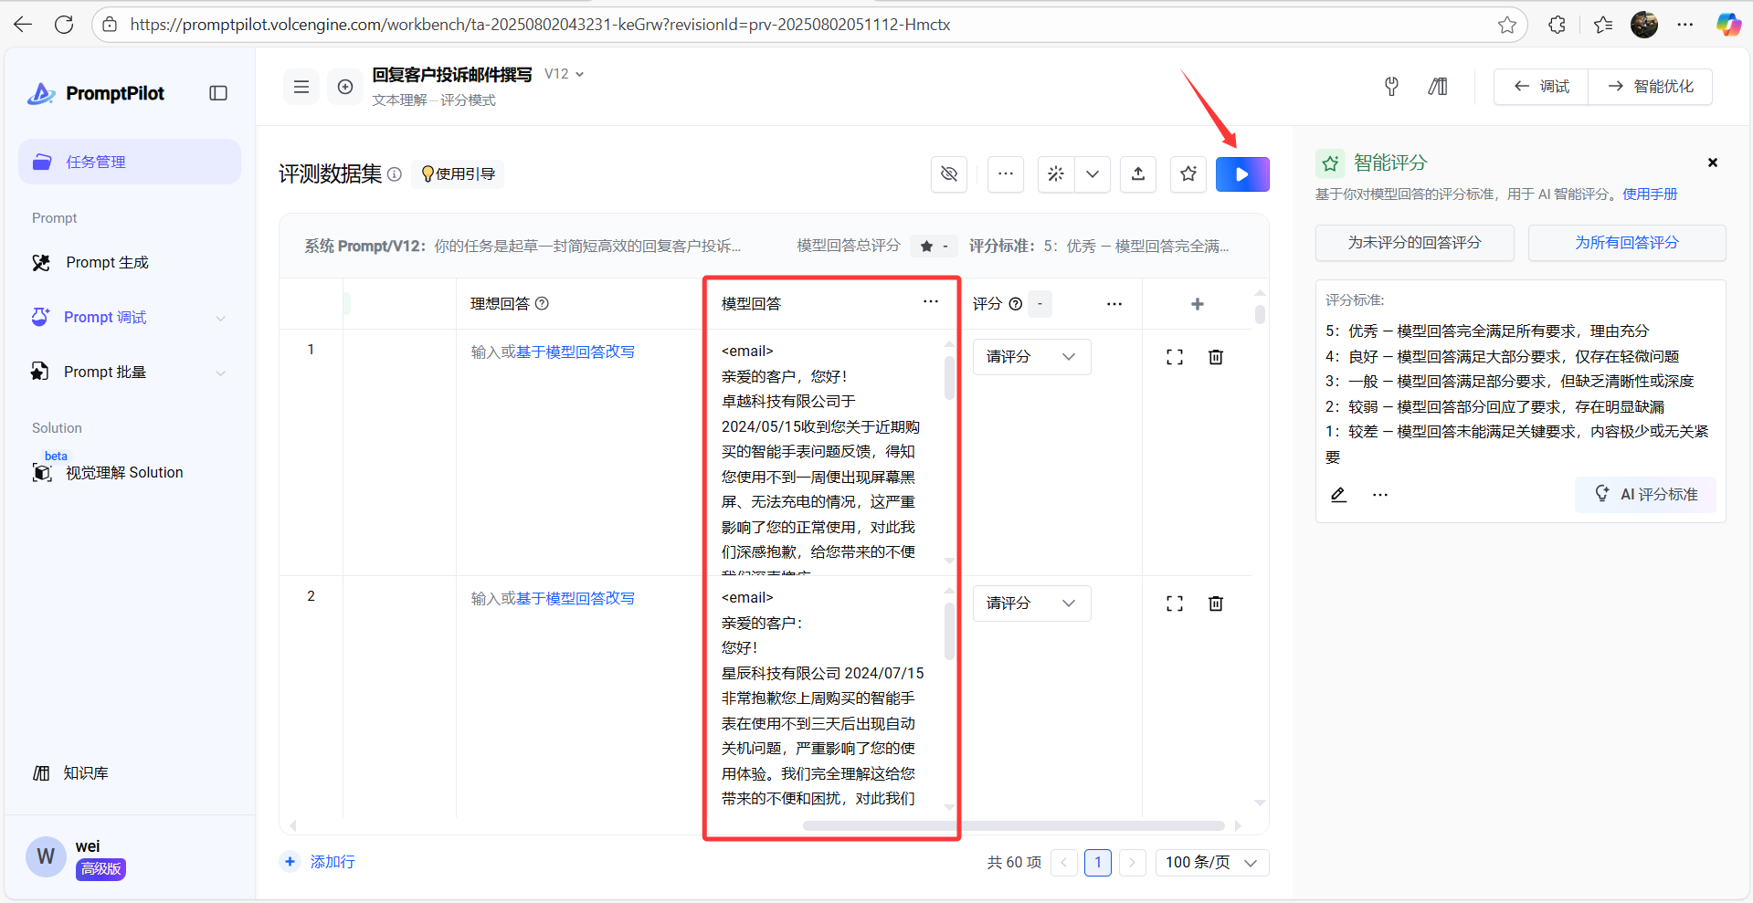Image resolution: width=1753 pixels, height=903 pixels.
Task: Delete row 1 with trash icon
Action: click(1215, 357)
